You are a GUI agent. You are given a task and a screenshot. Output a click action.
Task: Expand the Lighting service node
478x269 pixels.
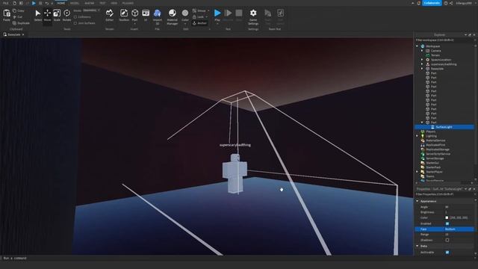(x=417, y=136)
